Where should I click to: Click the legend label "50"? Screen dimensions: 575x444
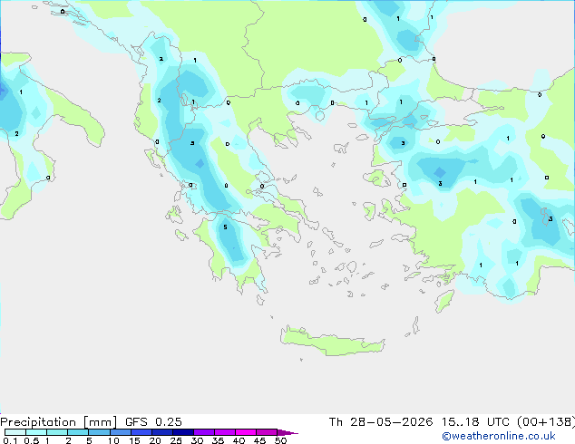[280, 440]
